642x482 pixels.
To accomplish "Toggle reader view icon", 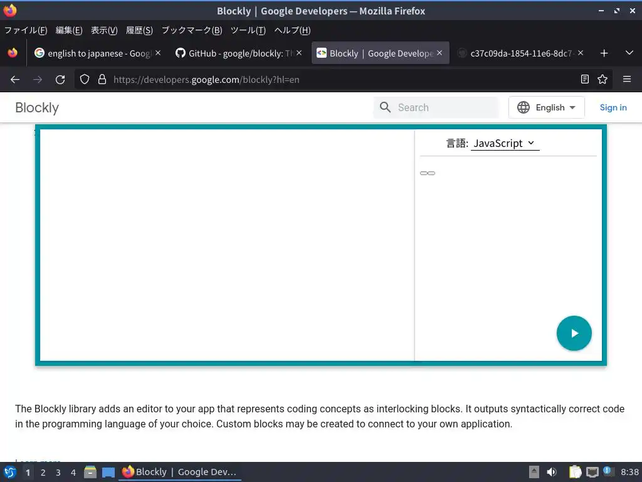I will coord(585,79).
